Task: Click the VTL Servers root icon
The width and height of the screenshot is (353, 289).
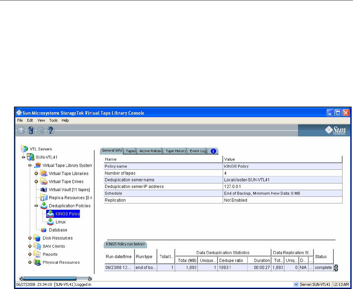Action: [25, 149]
